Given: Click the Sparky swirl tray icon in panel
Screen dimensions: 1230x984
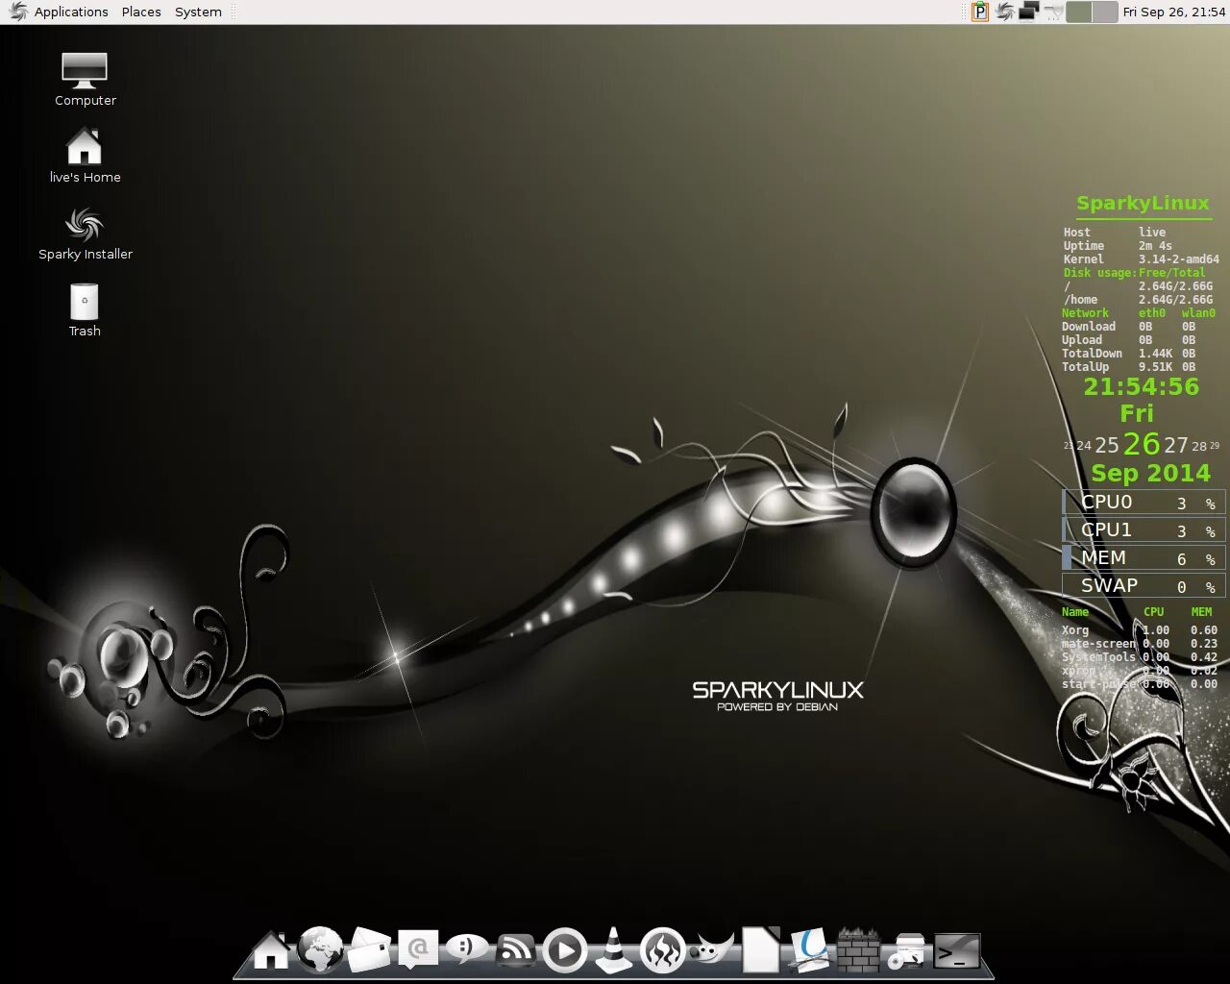Looking at the screenshot, I should point(1004,12).
